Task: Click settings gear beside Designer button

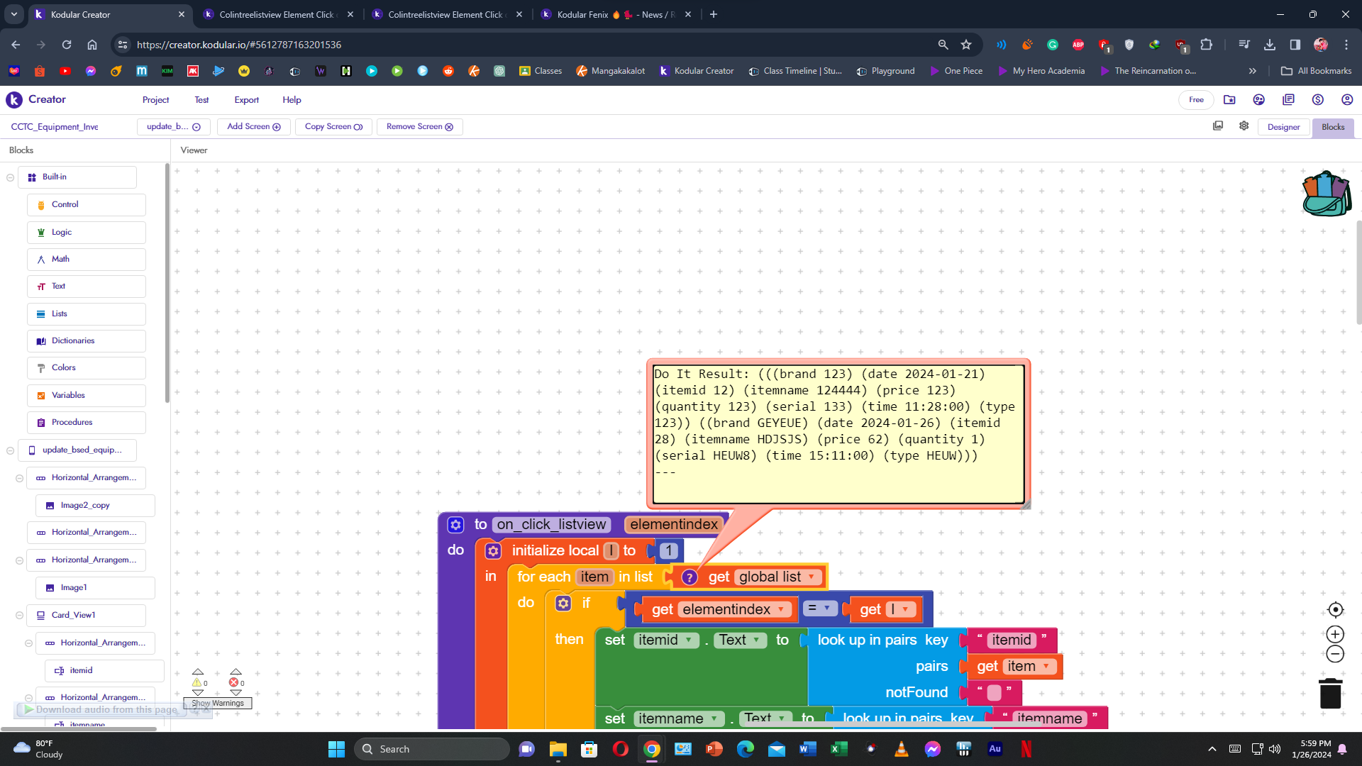Action: pyautogui.click(x=1244, y=126)
